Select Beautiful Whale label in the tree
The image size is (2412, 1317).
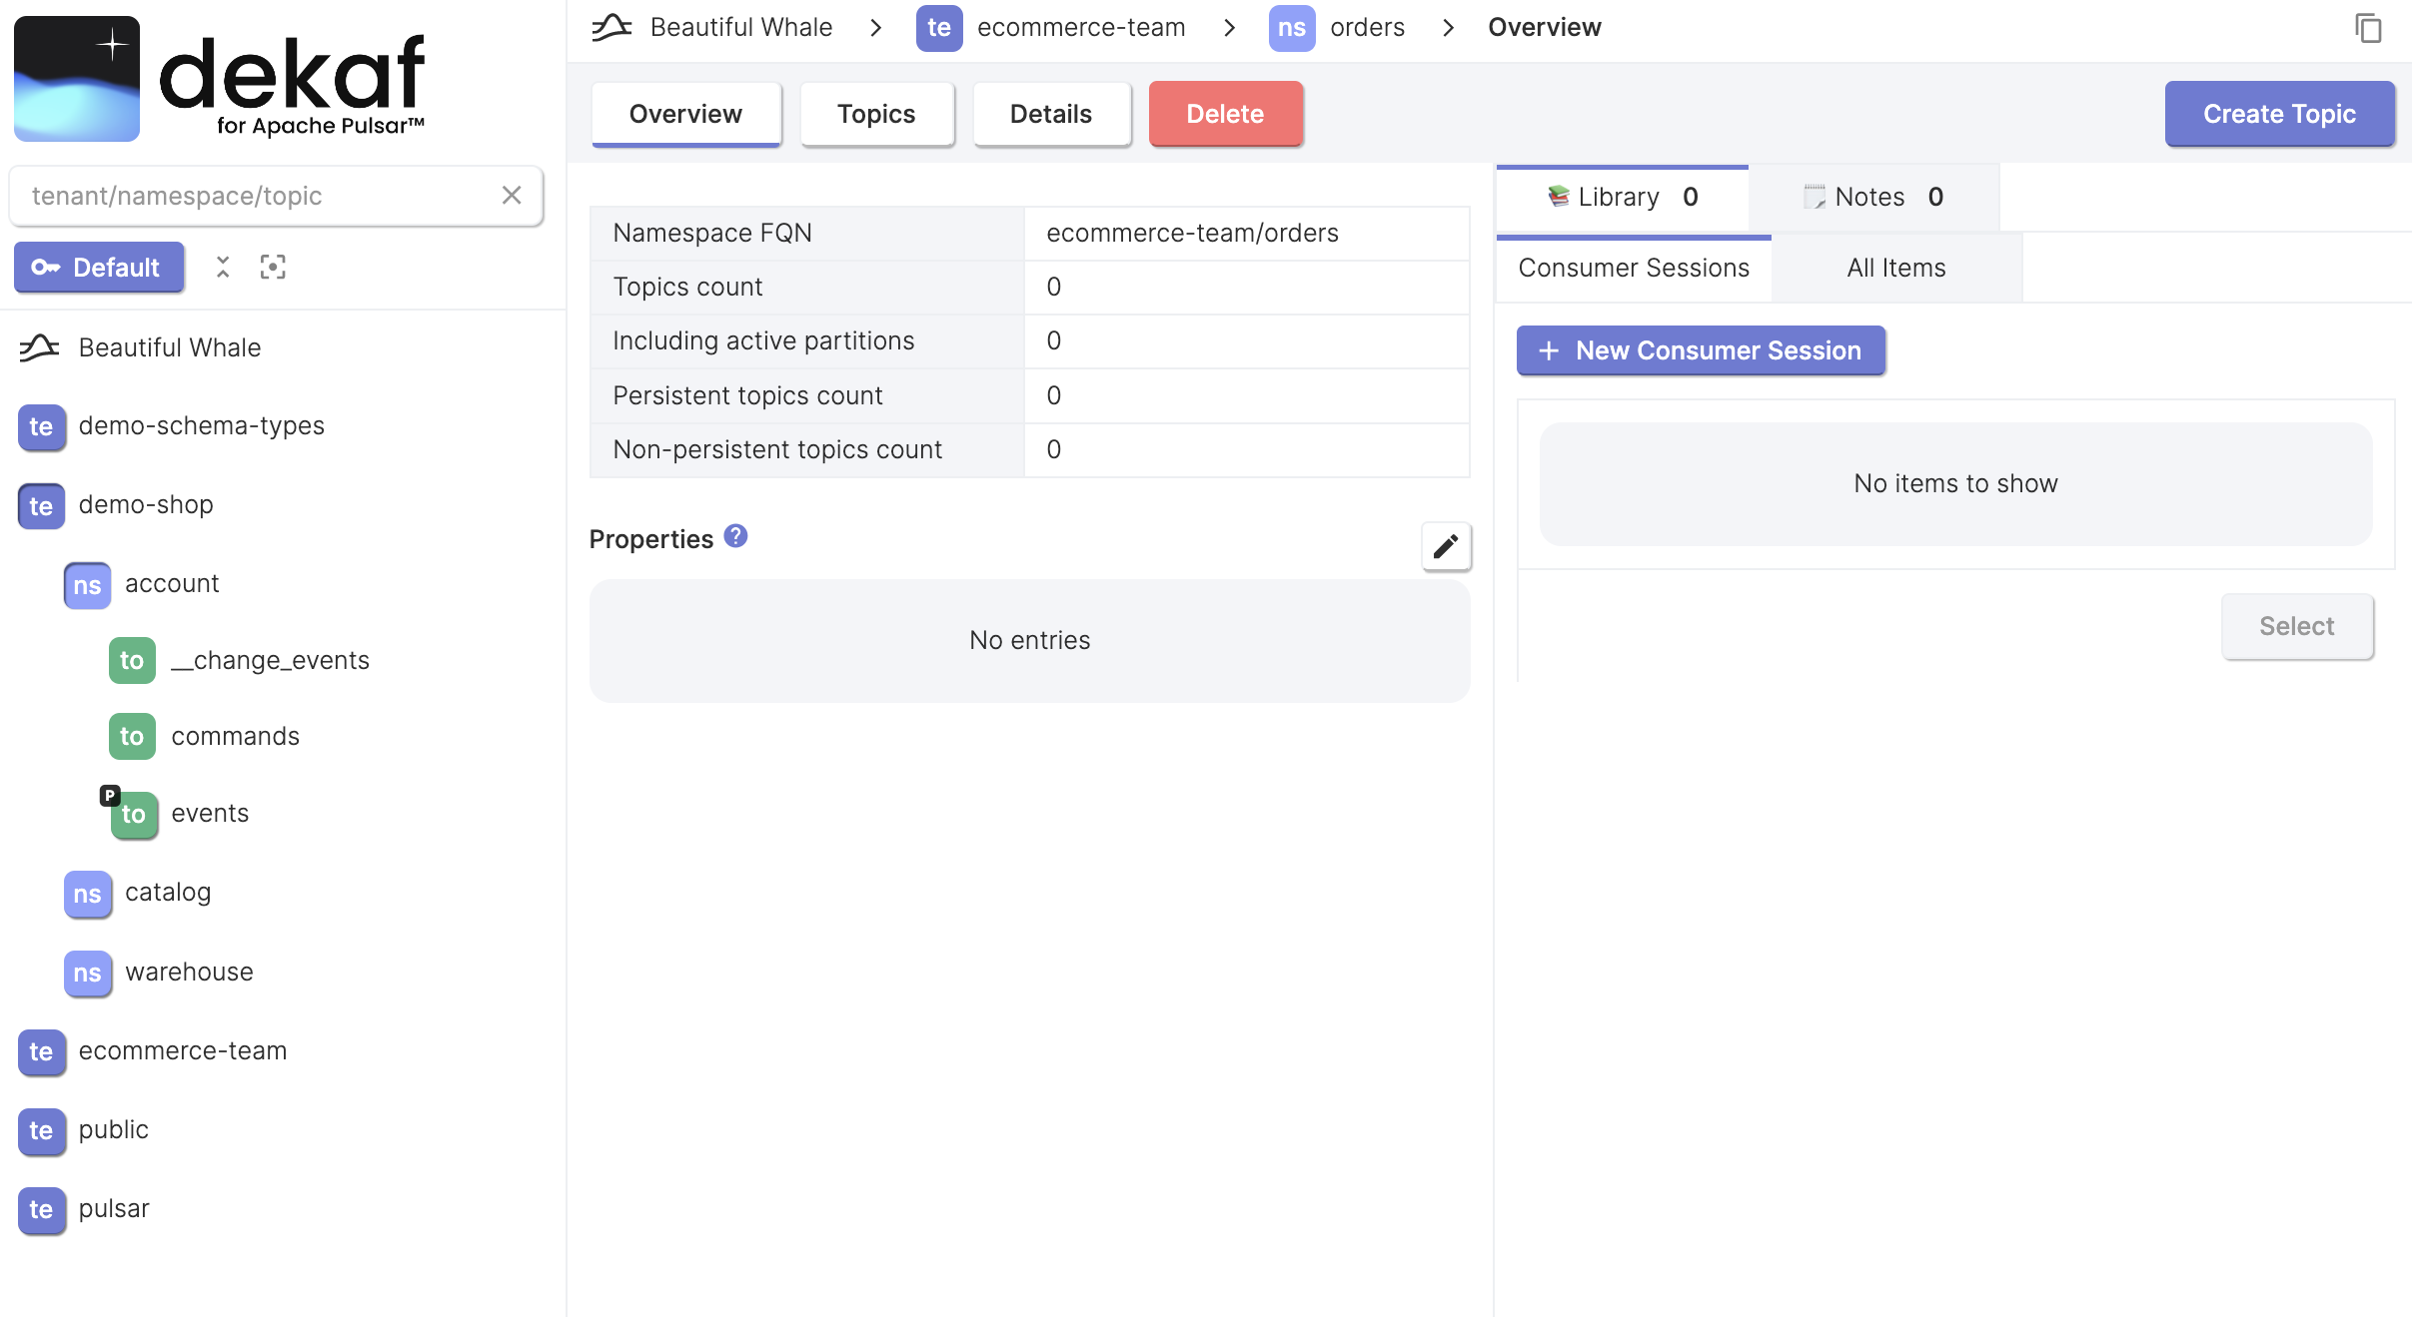pos(170,347)
